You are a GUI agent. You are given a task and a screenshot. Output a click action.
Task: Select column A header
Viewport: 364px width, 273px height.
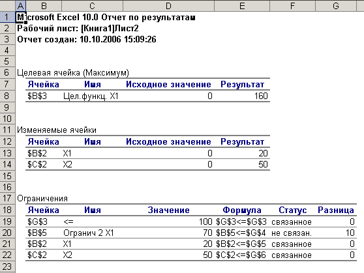click(x=21, y=6)
